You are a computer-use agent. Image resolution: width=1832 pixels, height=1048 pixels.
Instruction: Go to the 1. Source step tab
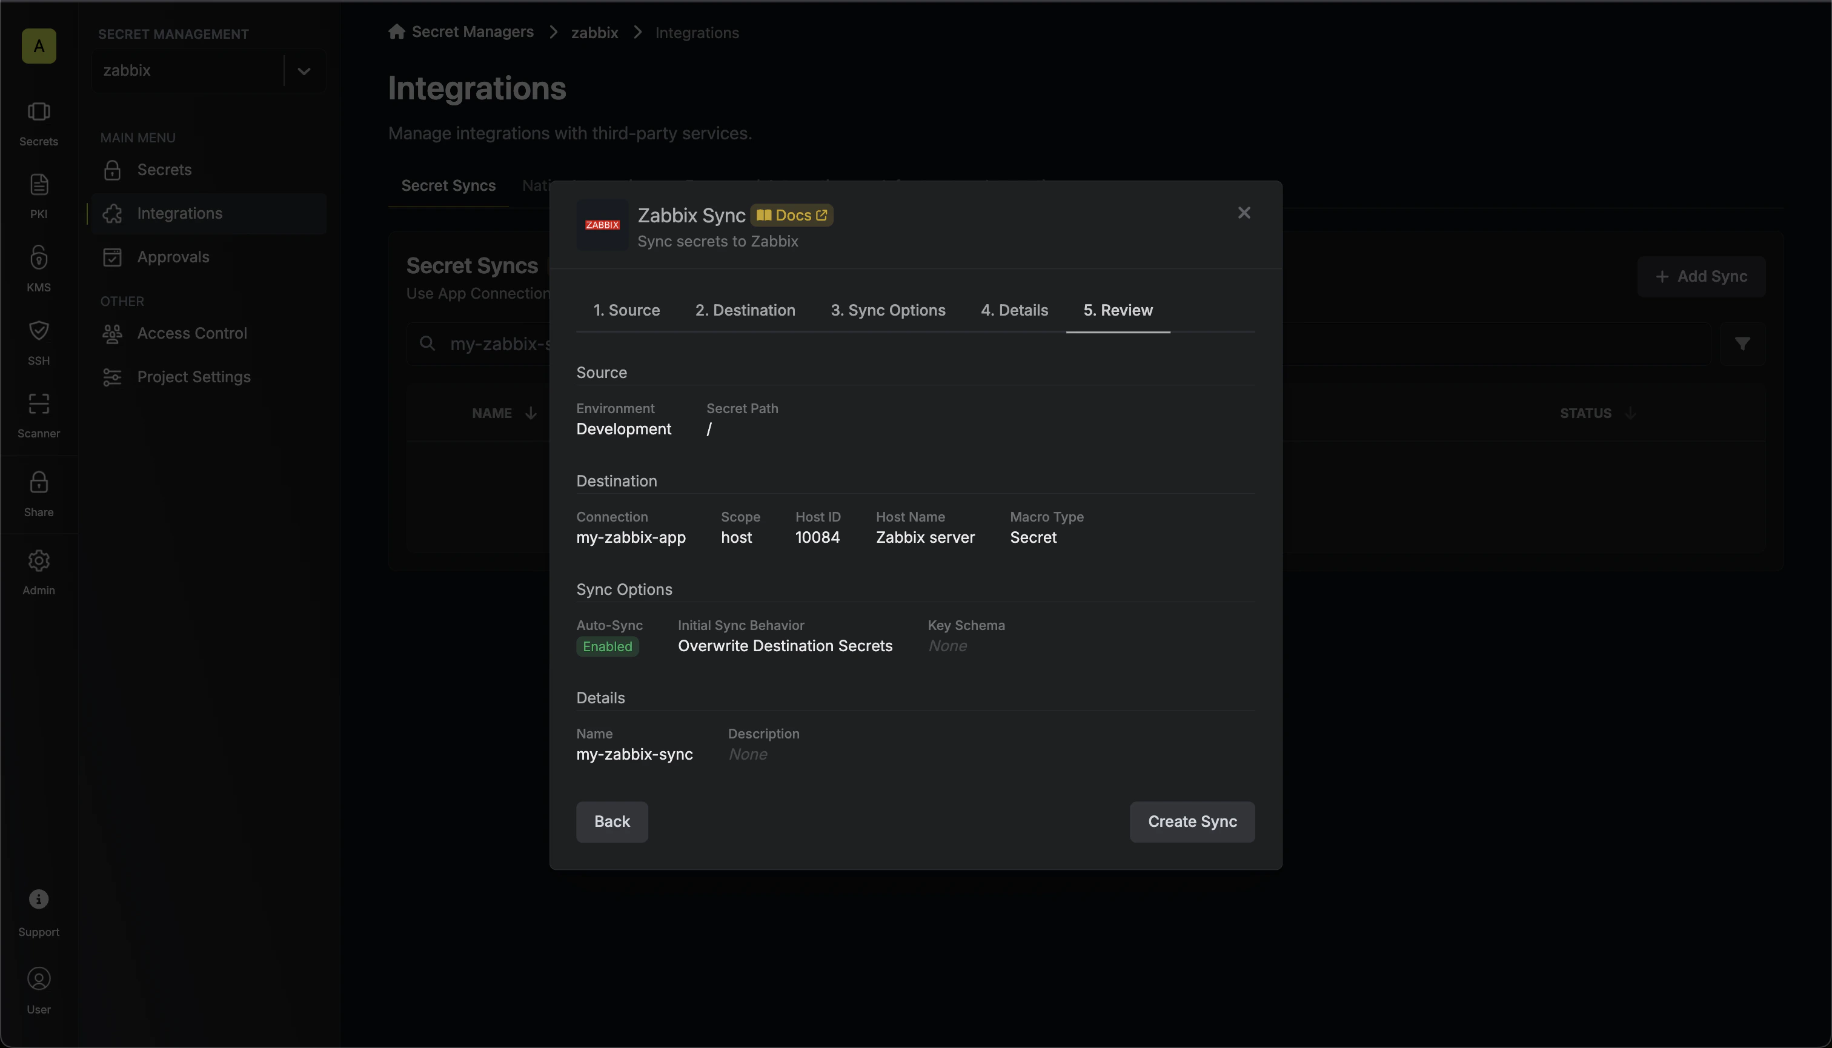(626, 310)
